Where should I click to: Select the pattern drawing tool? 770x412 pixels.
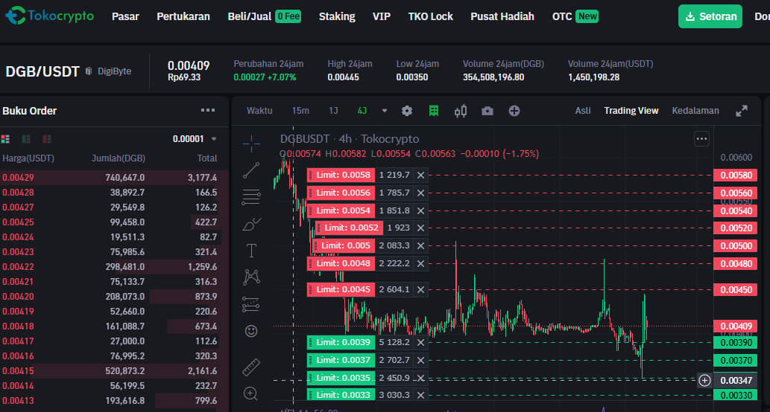tap(251, 277)
